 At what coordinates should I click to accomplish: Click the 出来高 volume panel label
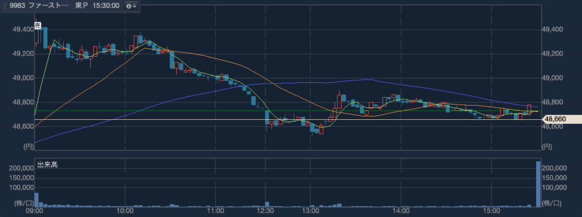point(47,165)
